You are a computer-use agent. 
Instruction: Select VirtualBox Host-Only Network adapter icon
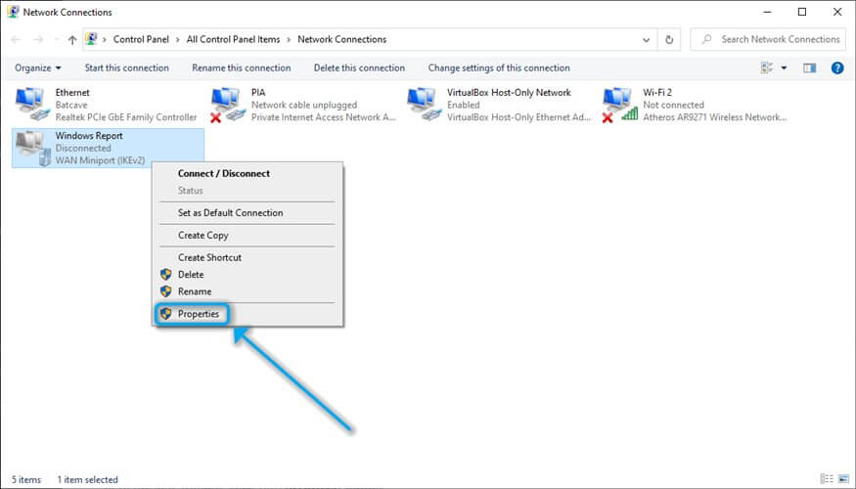coord(423,105)
